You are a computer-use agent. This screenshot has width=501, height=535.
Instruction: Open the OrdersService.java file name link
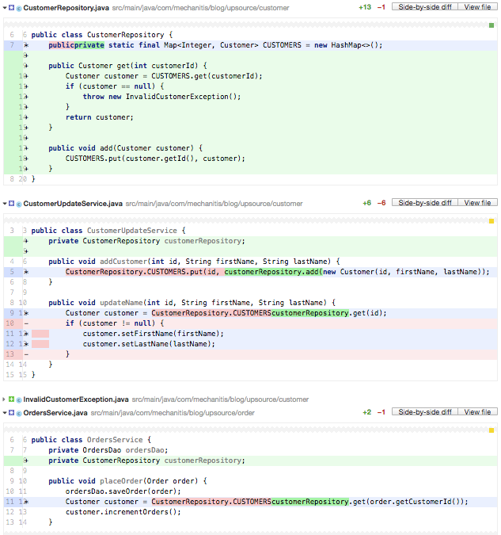coord(55,412)
